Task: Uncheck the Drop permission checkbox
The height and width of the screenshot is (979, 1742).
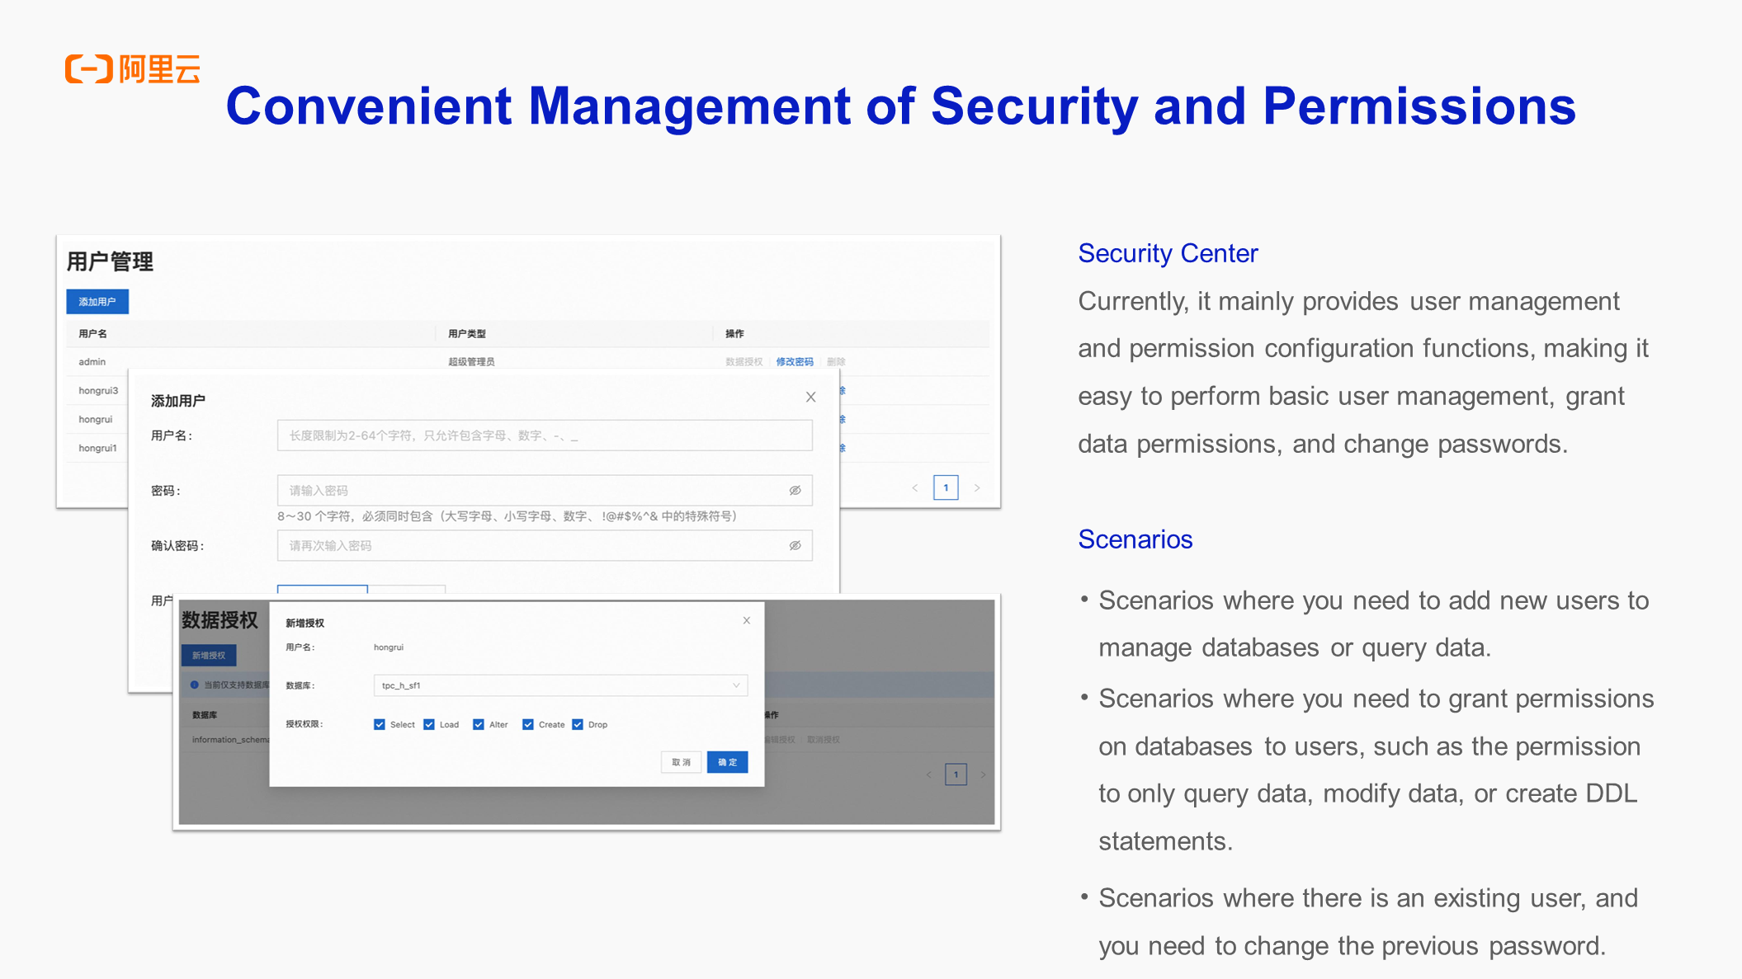Action: coord(578,725)
